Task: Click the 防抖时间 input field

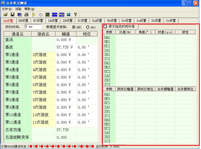Action: click(x=33, y=27)
